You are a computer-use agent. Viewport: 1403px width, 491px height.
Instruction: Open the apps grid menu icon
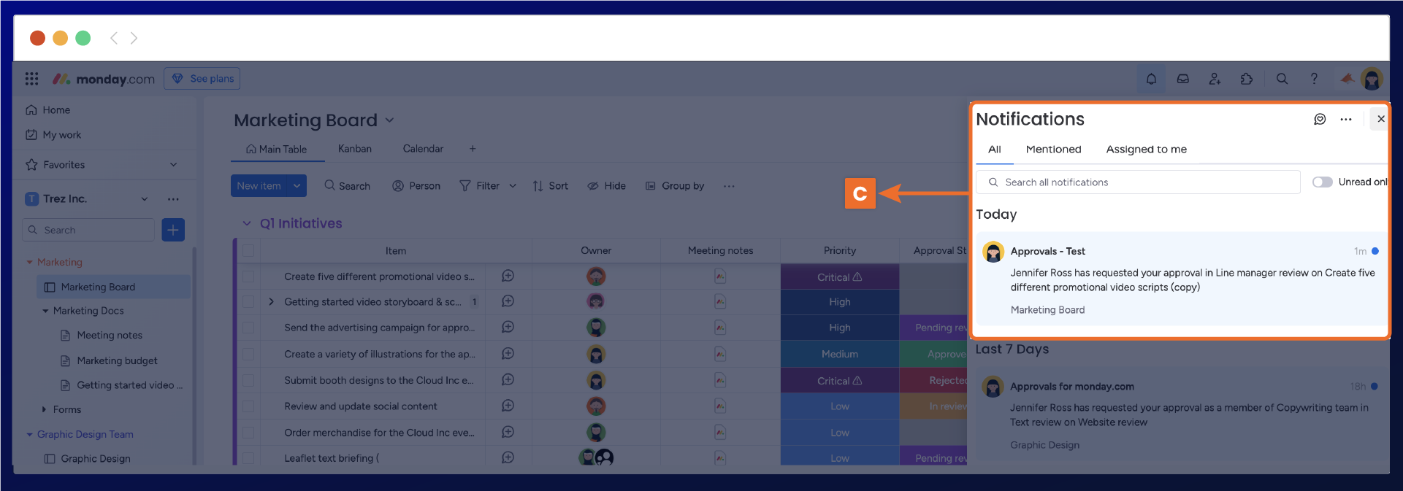pos(31,79)
